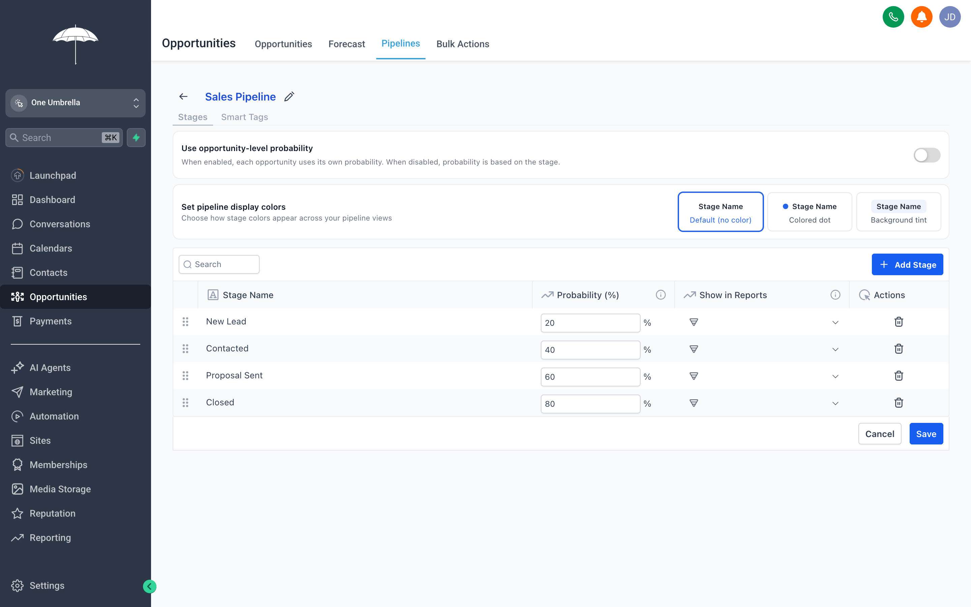
Task: Click Contacted probability field showing 40
Action: 590,350
